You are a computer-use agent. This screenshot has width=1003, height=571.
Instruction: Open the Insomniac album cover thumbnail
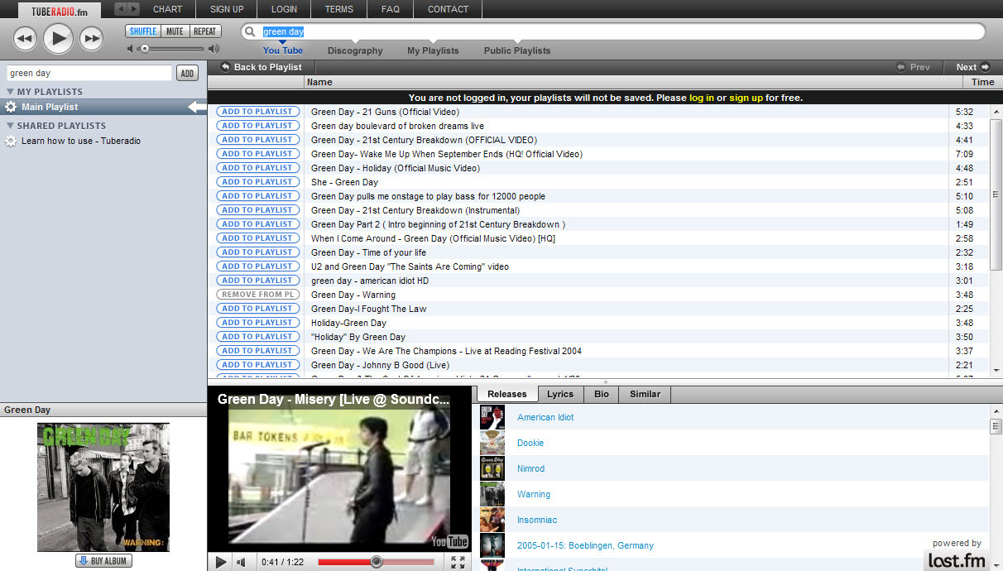[492, 520]
